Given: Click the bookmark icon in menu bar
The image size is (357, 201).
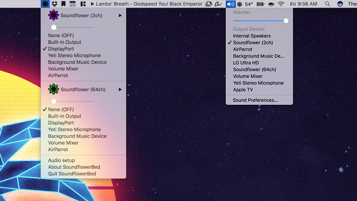Looking at the screenshot, I should [x=63, y=4].
